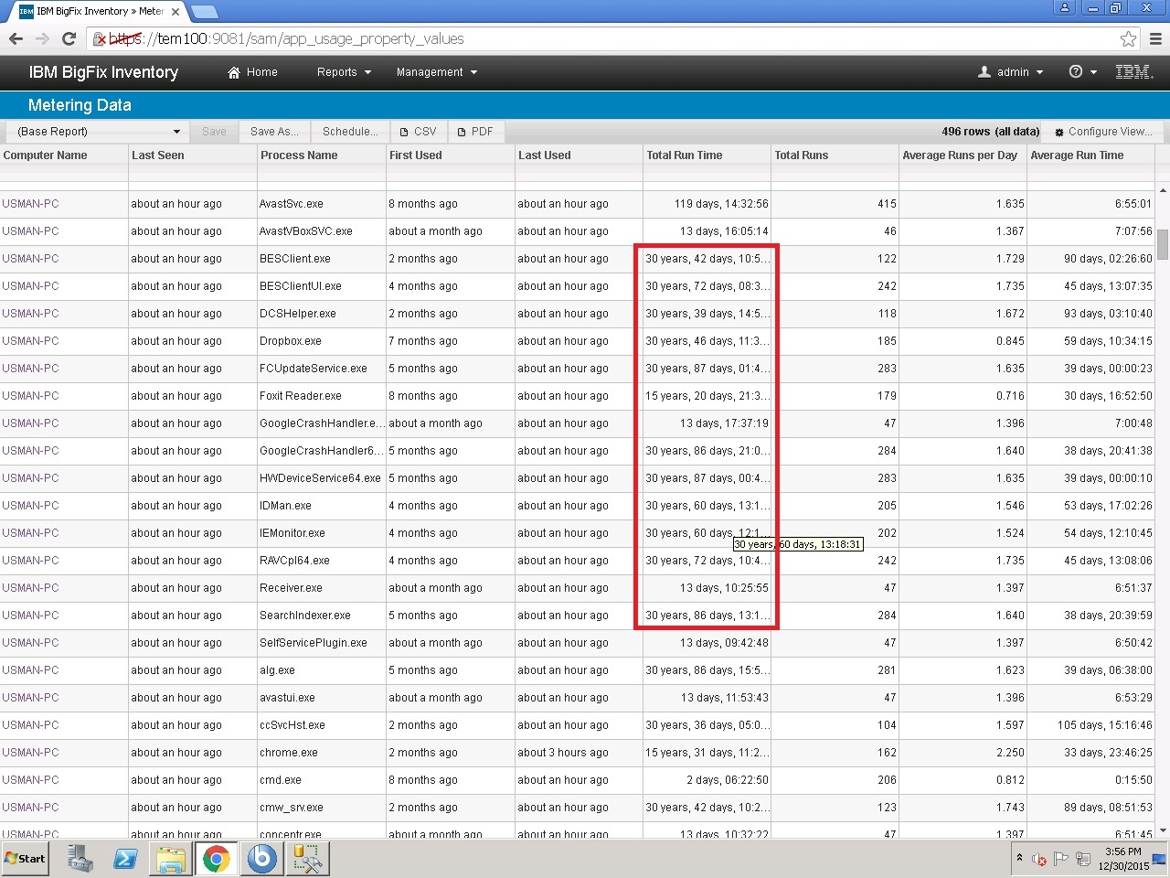
Task: Go back to the previous page
Action: coord(16,38)
